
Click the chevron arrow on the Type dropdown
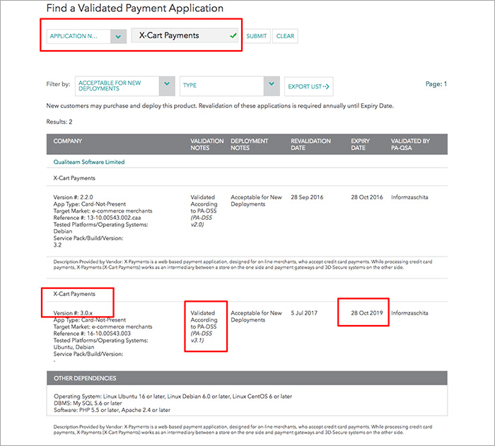pos(272,84)
